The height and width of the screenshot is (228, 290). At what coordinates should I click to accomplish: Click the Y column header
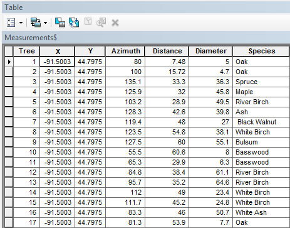point(90,52)
